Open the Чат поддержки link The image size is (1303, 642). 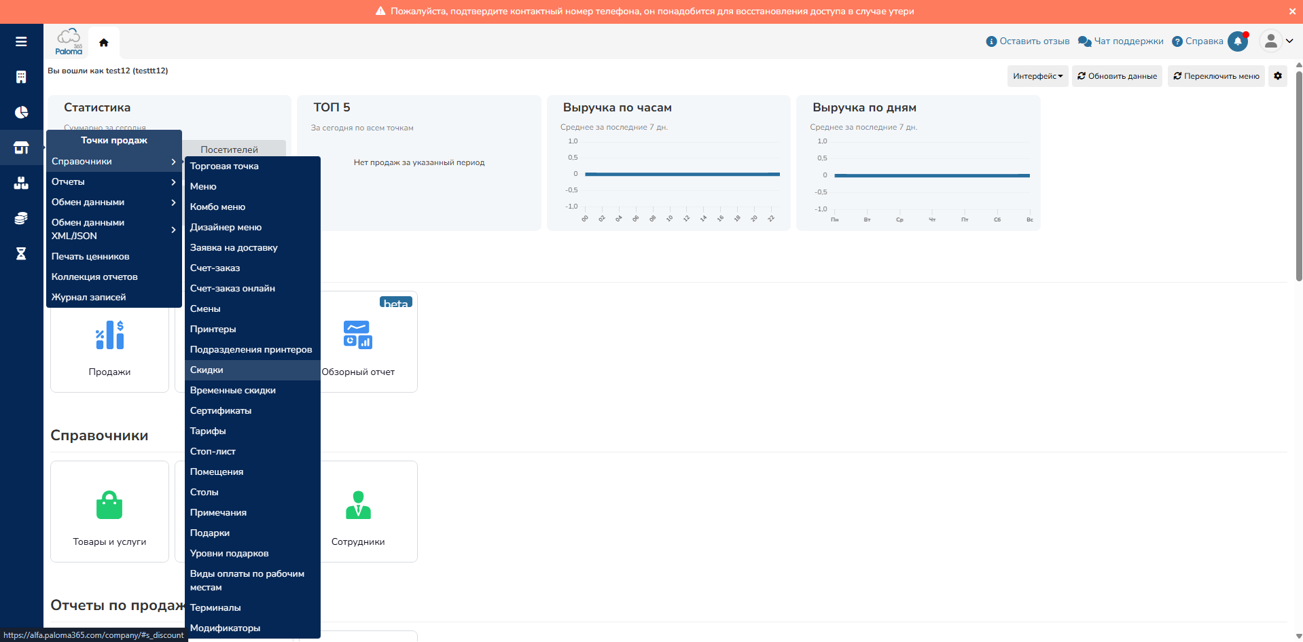tap(1121, 41)
